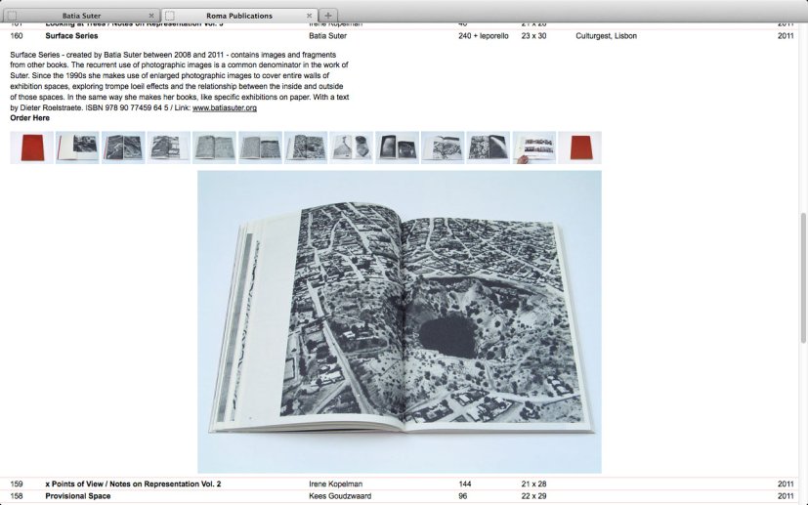Open the www.batiasuter.org link
The image size is (808, 505).
point(225,107)
